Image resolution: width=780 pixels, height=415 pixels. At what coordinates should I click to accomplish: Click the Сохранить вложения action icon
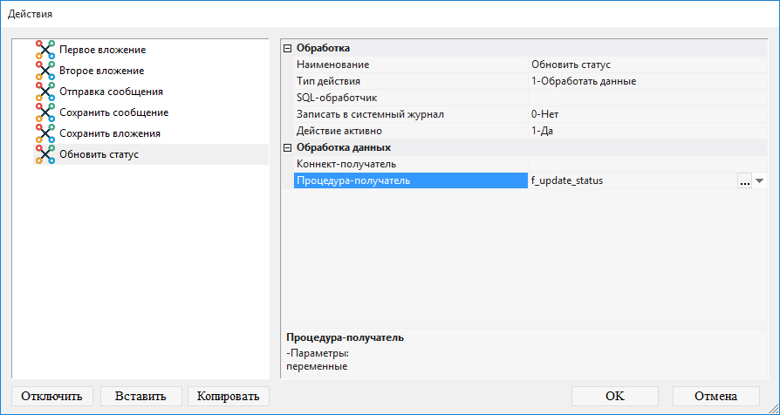[45, 133]
